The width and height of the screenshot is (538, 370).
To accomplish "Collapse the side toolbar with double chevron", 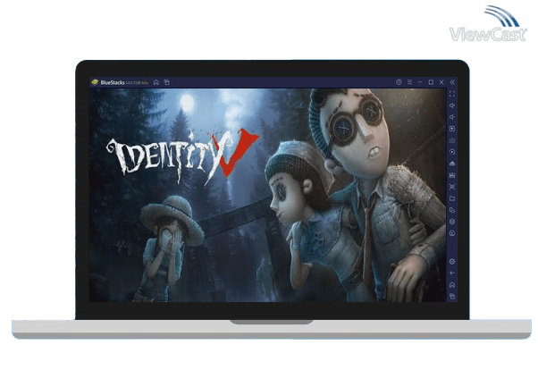I will click(x=452, y=82).
